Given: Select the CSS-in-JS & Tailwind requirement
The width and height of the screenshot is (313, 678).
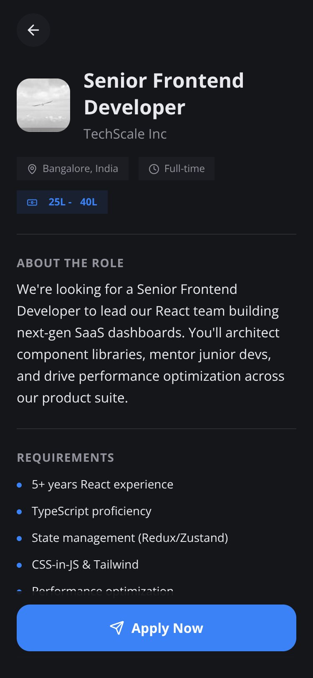Looking at the screenshot, I should click(85, 564).
